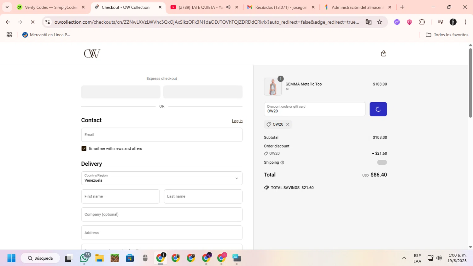Open the mouse app on the taskbar
The image size is (473, 266).
coord(145,258)
